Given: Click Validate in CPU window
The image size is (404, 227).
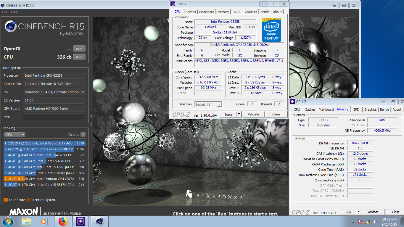Looking at the screenshot, I should click(253, 114).
